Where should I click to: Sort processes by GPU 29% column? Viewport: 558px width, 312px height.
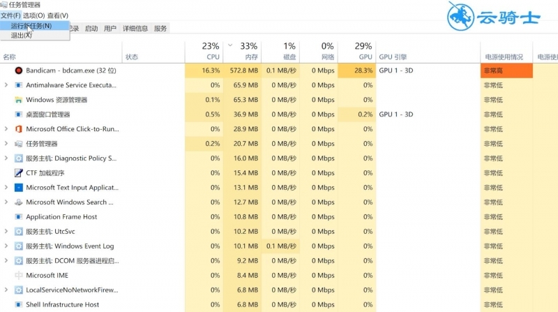click(x=357, y=52)
